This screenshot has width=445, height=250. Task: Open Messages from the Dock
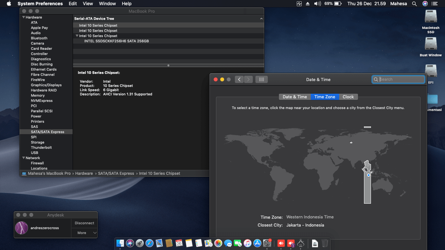(228, 243)
